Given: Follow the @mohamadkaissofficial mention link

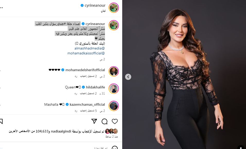Looking at the screenshot, I should pos(86,53).
